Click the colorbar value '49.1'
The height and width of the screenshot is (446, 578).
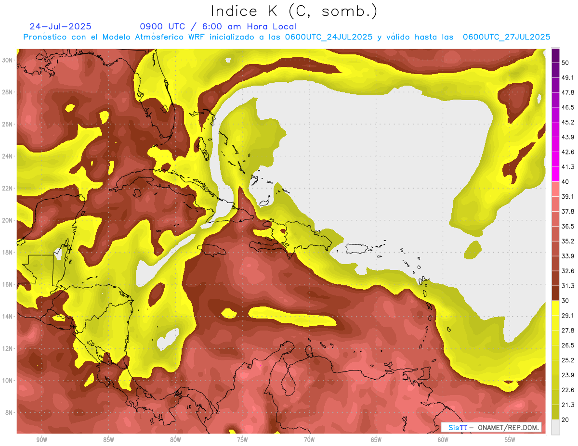tap(568, 77)
